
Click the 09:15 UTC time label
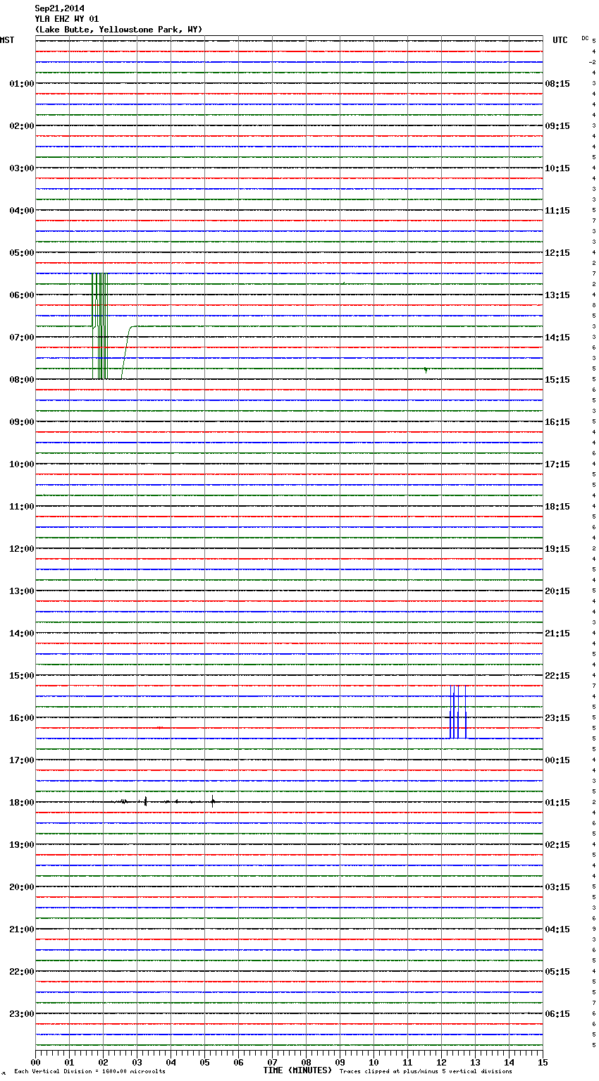coord(557,126)
